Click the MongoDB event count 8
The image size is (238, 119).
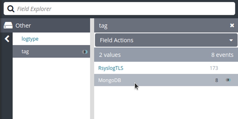point(216,80)
